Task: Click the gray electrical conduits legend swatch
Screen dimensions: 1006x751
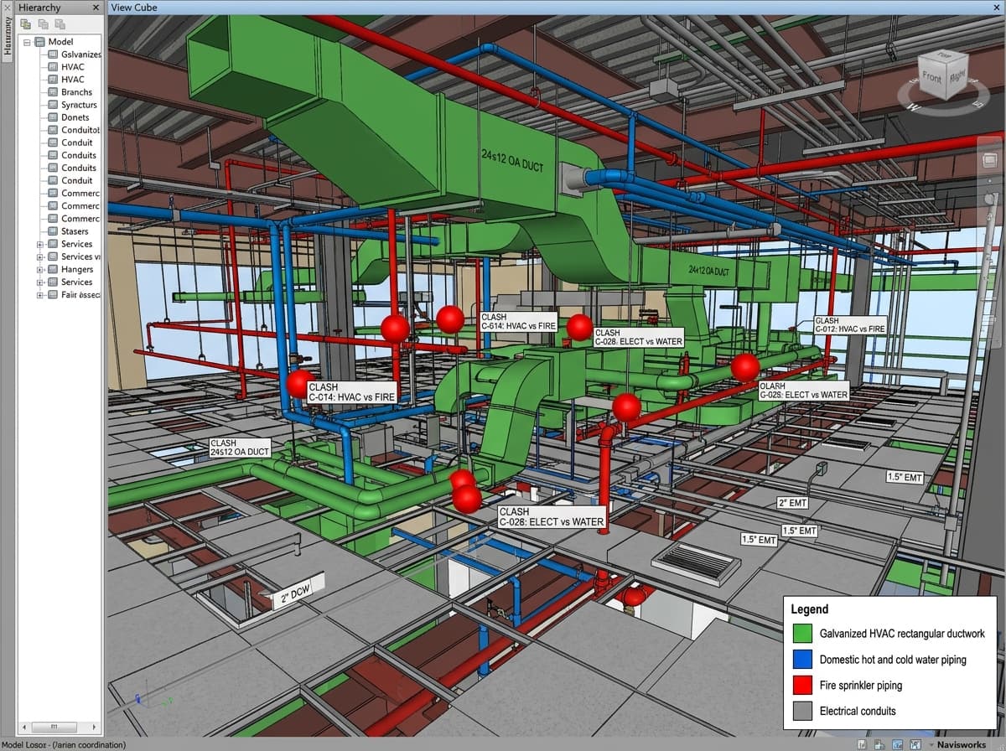Action: point(802,711)
